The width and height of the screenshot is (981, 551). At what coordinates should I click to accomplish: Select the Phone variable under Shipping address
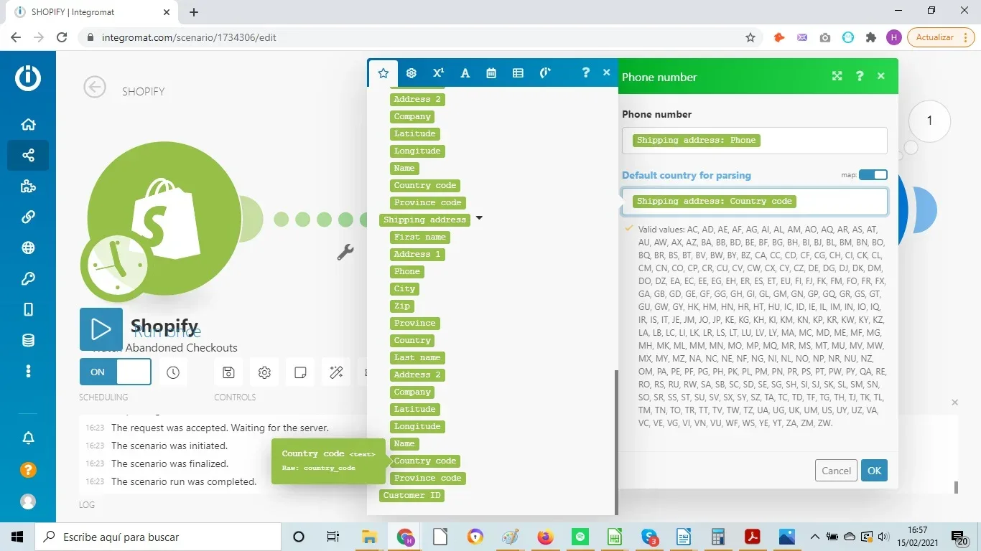407,271
